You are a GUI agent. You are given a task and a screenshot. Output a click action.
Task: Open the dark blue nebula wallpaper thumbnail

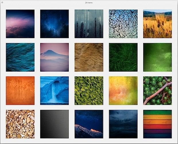tap(55, 24)
